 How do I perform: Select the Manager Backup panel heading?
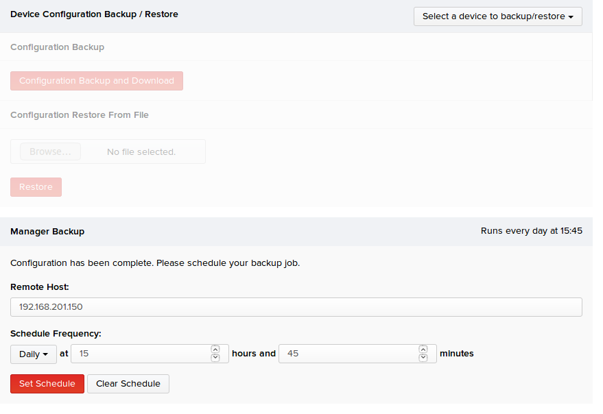click(x=47, y=232)
